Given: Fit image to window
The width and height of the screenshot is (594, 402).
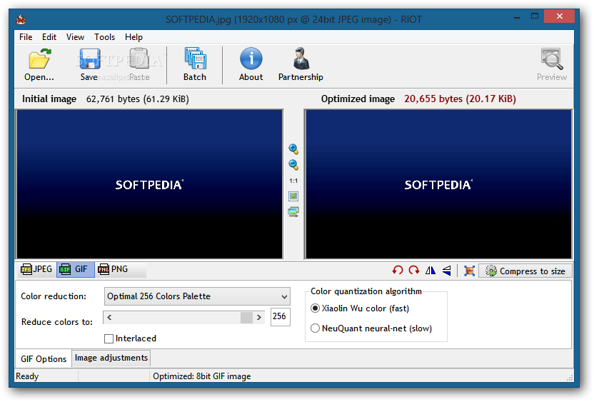Looking at the screenshot, I should tap(293, 196).
